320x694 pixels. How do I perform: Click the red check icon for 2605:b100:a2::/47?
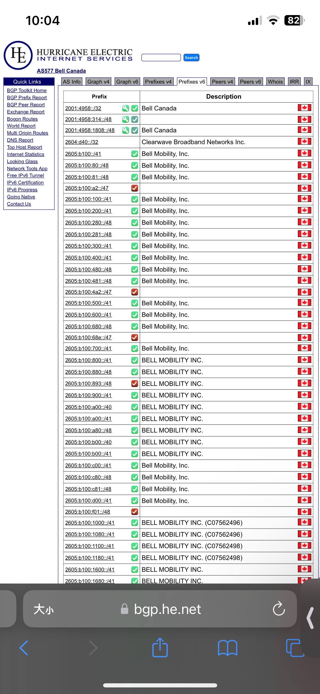(x=135, y=188)
